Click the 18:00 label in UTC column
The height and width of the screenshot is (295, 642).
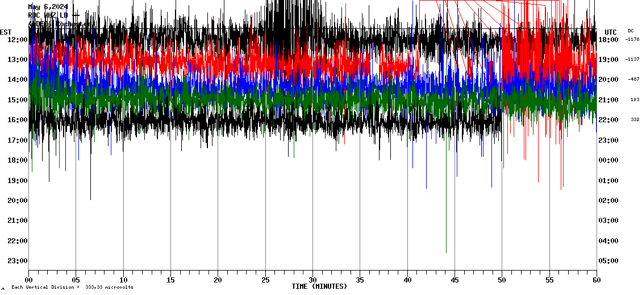(608, 39)
